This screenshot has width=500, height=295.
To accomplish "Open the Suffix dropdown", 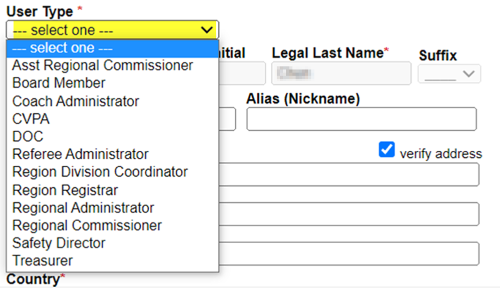I will point(449,74).
